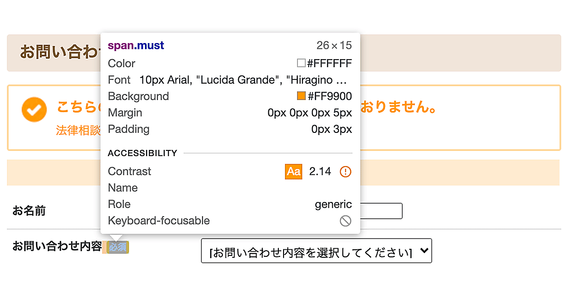Click the 26 × 15 dimensions text
Screen dimensions: 569x298
pyautogui.click(x=334, y=45)
